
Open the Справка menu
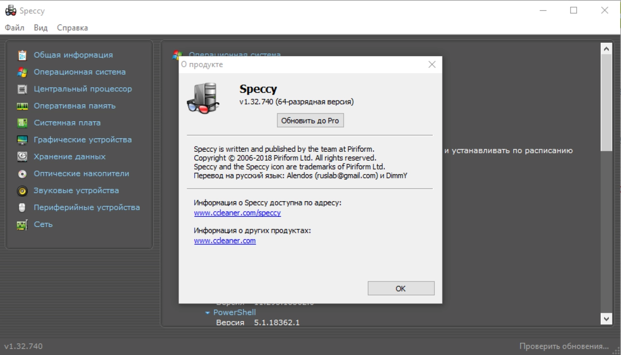coord(72,28)
